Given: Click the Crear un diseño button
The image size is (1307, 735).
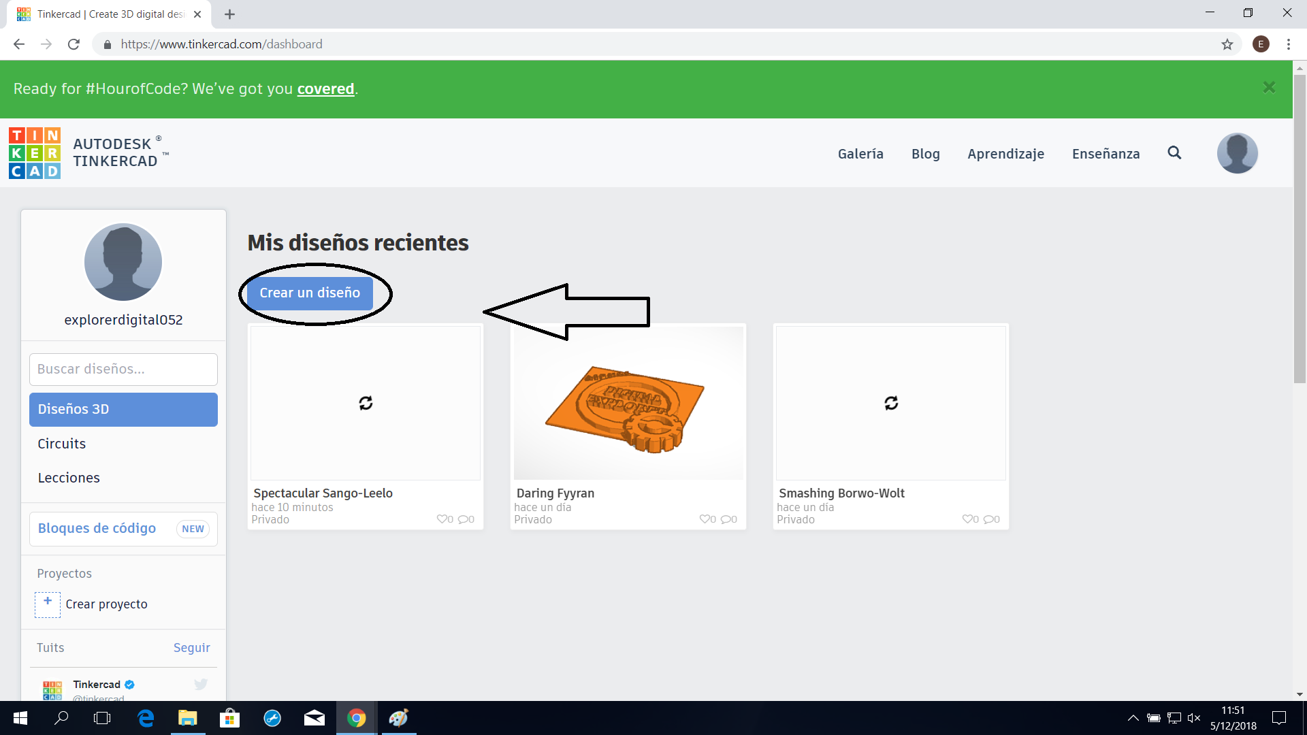Looking at the screenshot, I should 310,293.
